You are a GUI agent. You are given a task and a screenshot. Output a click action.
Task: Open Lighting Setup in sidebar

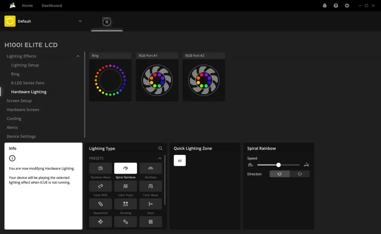(x=25, y=65)
